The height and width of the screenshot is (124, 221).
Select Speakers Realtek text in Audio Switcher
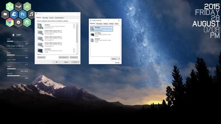click(103, 40)
